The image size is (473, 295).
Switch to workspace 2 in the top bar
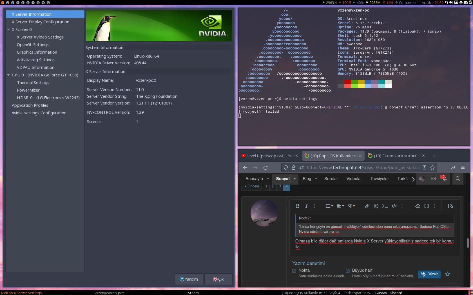[x=8, y=3]
